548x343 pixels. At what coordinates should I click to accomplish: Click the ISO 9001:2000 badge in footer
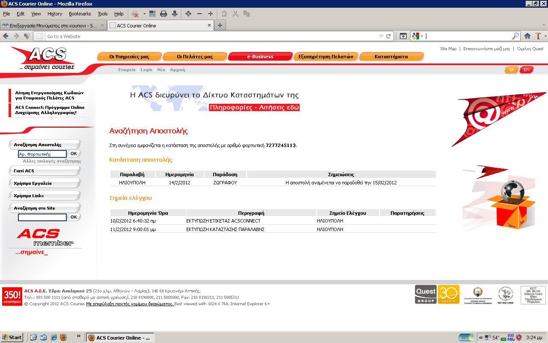[x=505, y=295]
